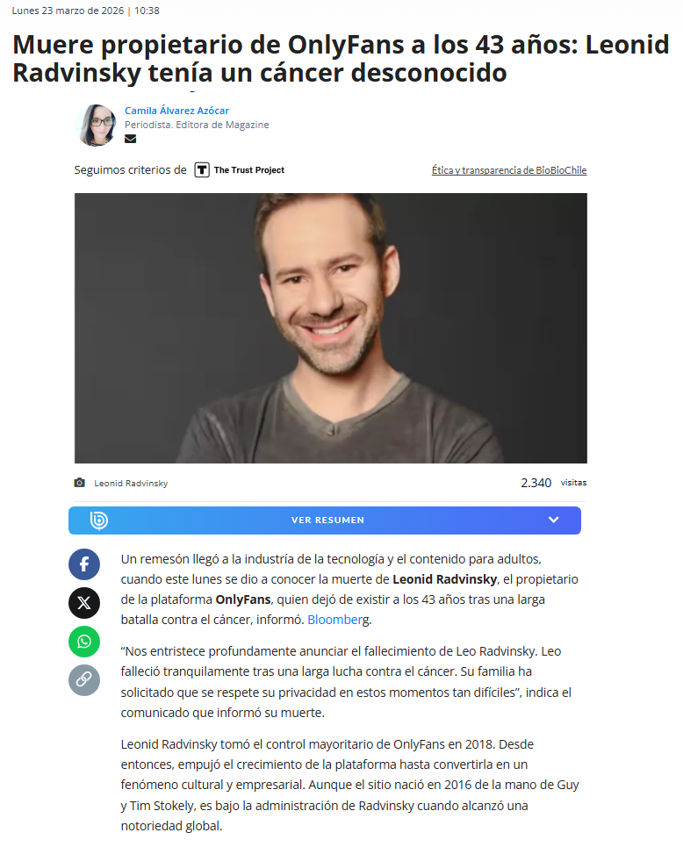Screen dimensions: 683x847
Task: Open Ética y transparencia de BioBioChile
Action: 509,170
